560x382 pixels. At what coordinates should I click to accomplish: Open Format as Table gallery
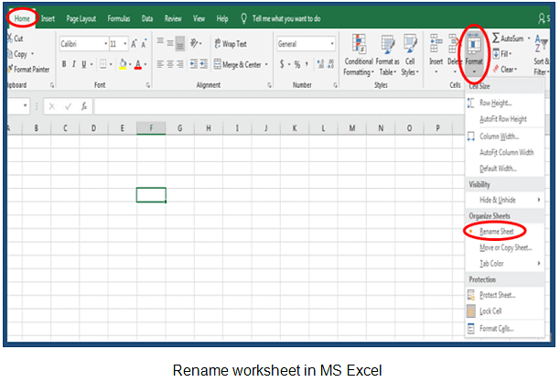[x=387, y=55]
